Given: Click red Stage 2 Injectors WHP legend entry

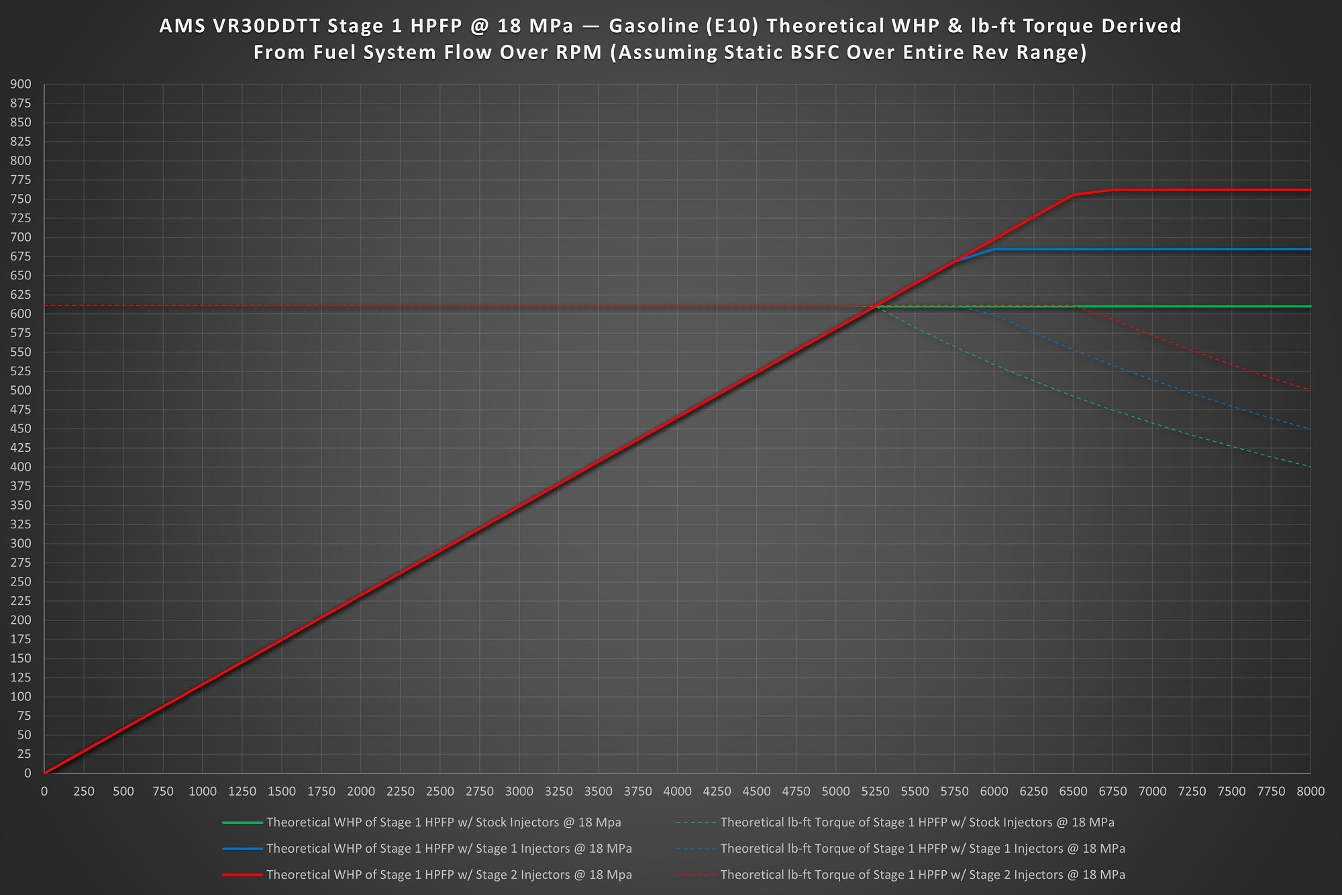Looking at the screenshot, I should pos(448,875).
